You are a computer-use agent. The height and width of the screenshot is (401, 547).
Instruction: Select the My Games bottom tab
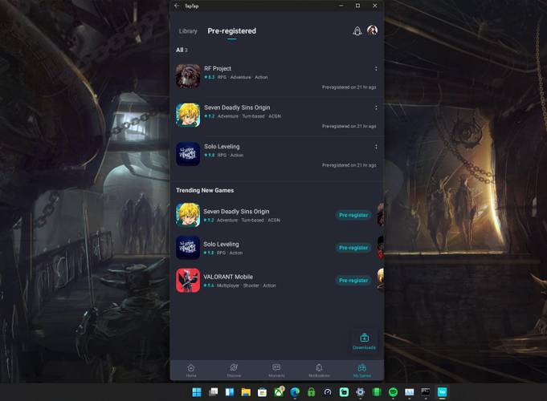361,371
